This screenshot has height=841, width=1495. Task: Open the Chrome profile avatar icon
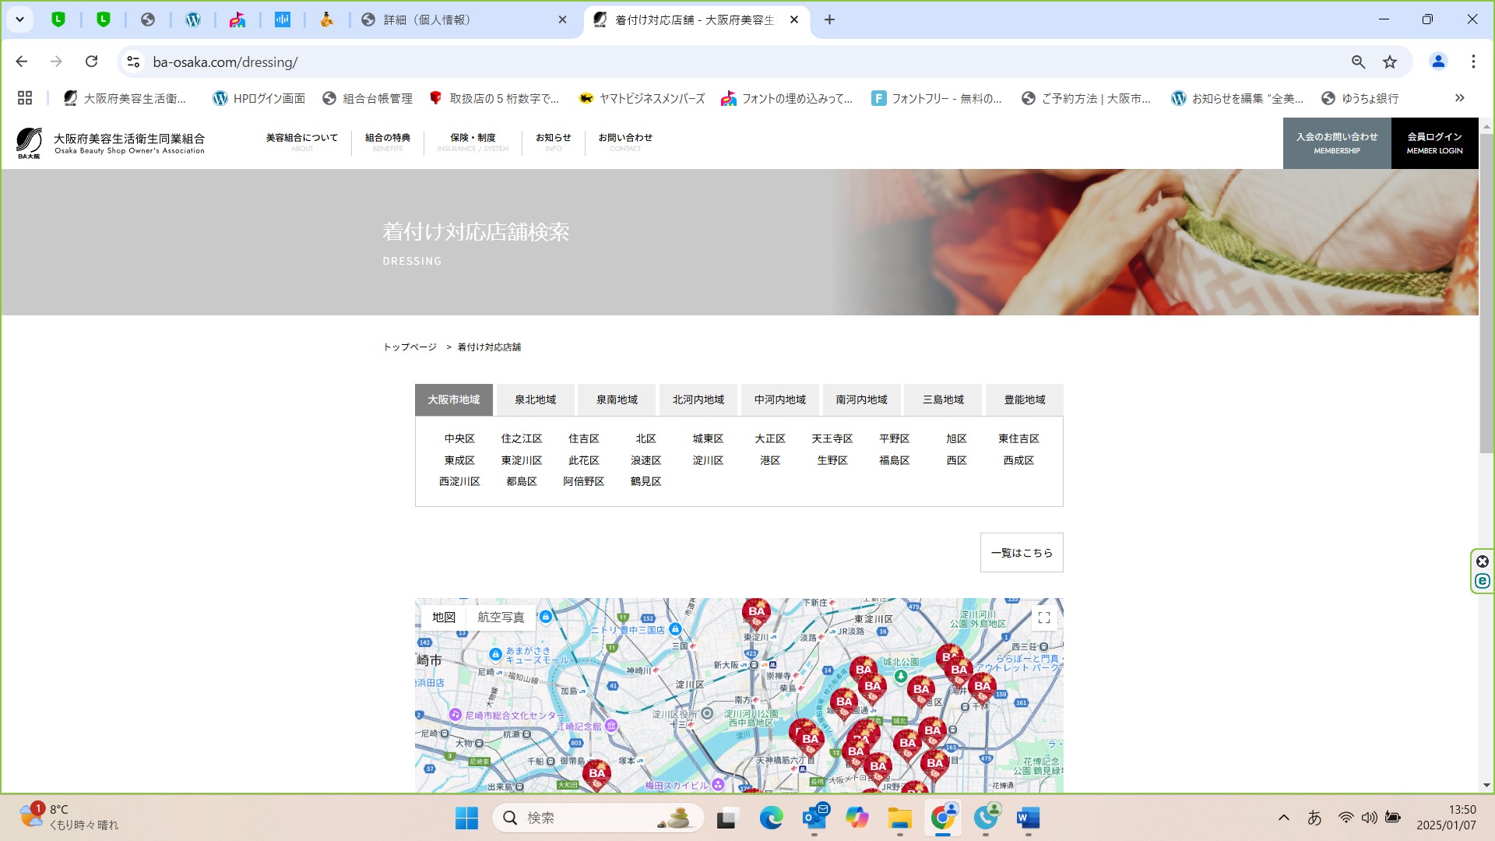point(1437,62)
